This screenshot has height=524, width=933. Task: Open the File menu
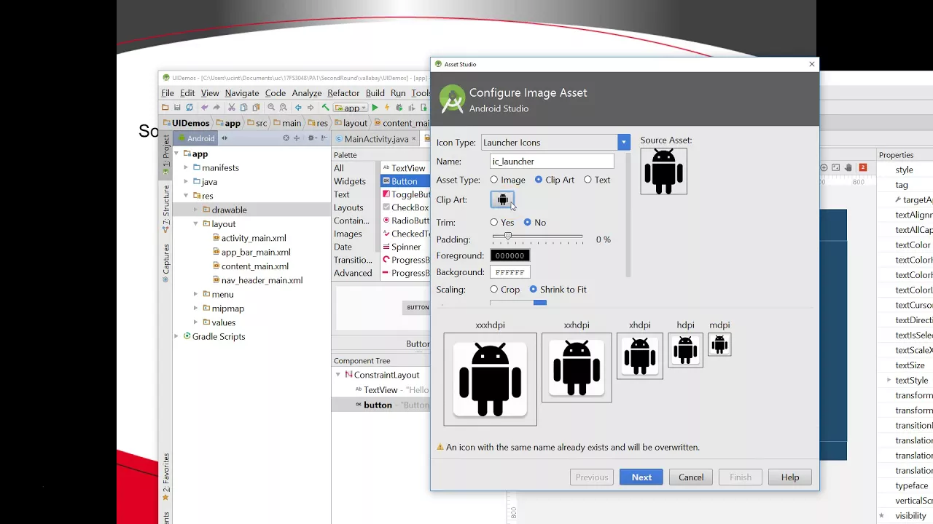[x=168, y=93]
